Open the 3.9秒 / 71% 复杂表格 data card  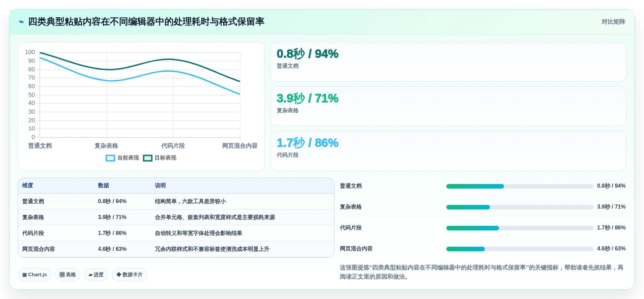pos(448,106)
